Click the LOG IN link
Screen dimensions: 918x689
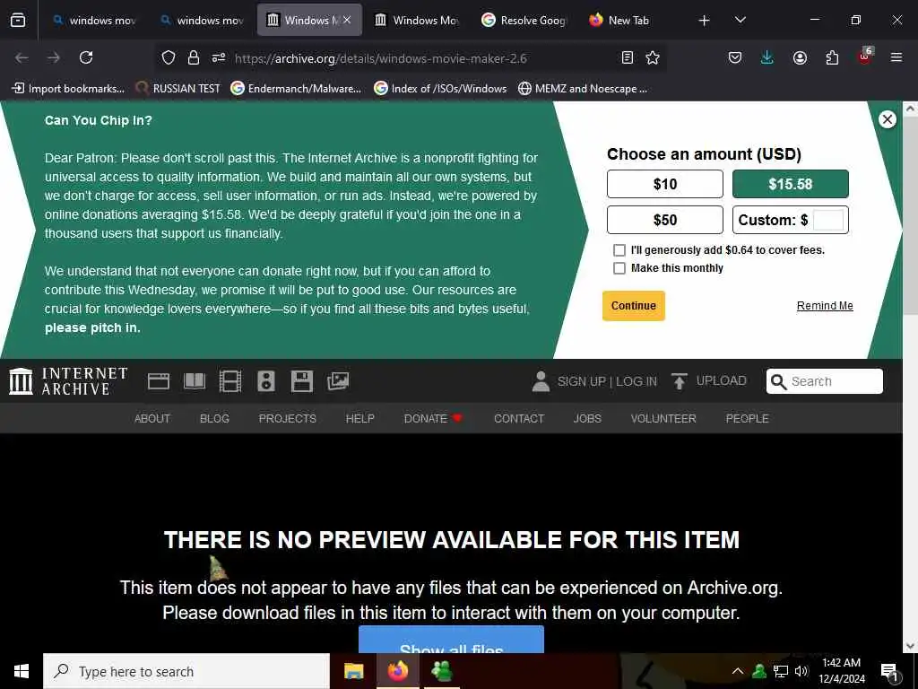(x=637, y=381)
